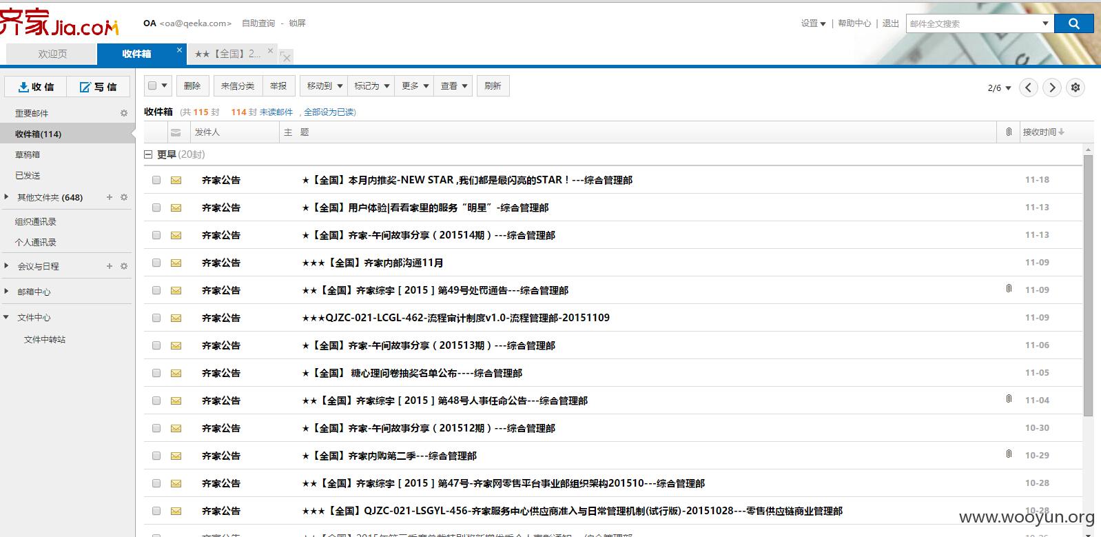Screen dimensions: 1101x537
Task: Click gear icon beside 其他文件夹
Action: click(x=124, y=197)
